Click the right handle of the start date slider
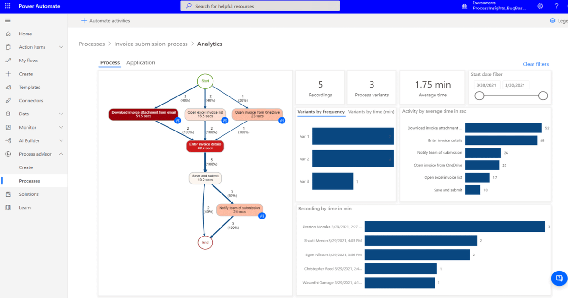Screen dimensions: 568x298 click(x=542, y=96)
